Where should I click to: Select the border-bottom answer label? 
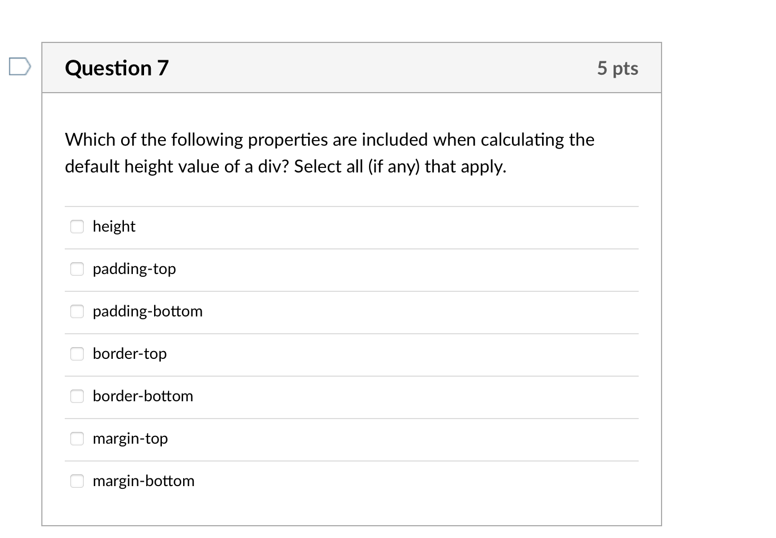pos(143,396)
